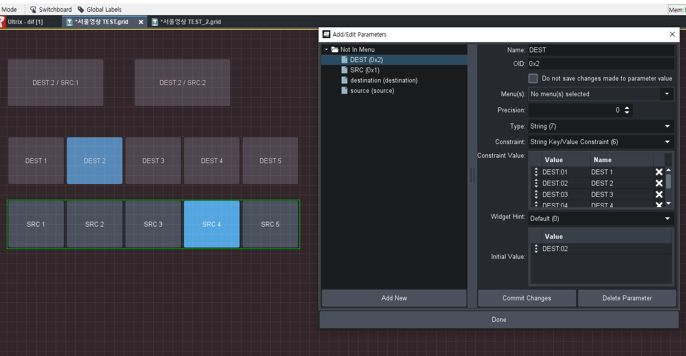Enable 'Do not save changes' checkbox
686x356 pixels.
[533, 79]
